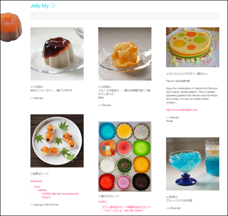Visit the jellydelight.com link
Viewport: 228px width, 216px height.
[x=182, y=110]
